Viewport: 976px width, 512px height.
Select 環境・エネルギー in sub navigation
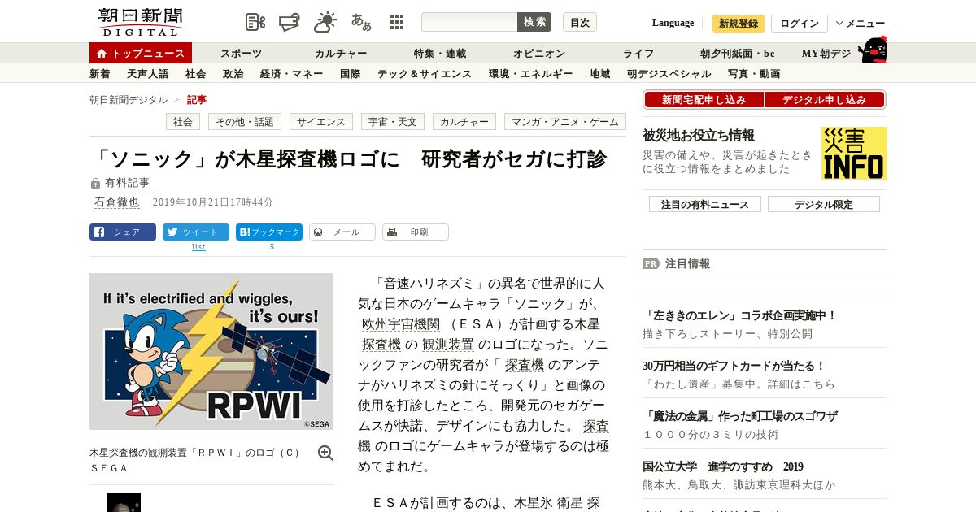pyautogui.click(x=530, y=74)
